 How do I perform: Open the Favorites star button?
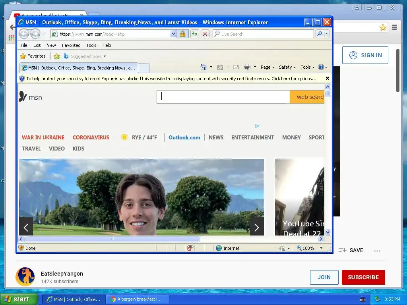pos(33,56)
